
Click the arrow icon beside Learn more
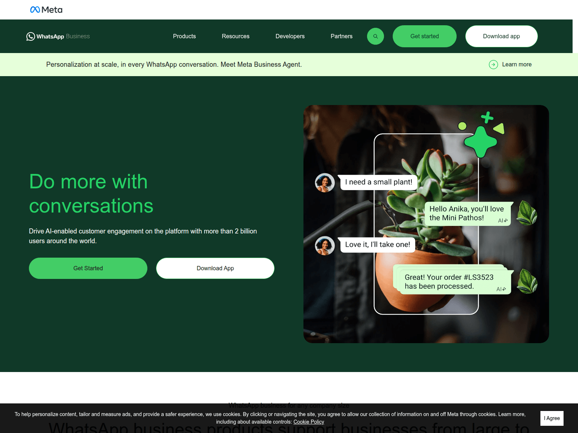[493, 65]
